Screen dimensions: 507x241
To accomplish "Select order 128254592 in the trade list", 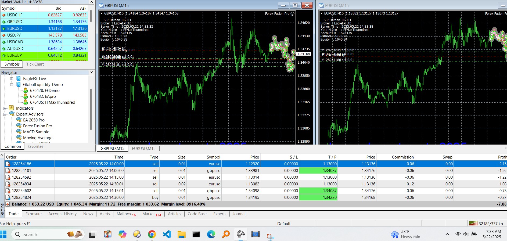I will (x=255, y=177).
